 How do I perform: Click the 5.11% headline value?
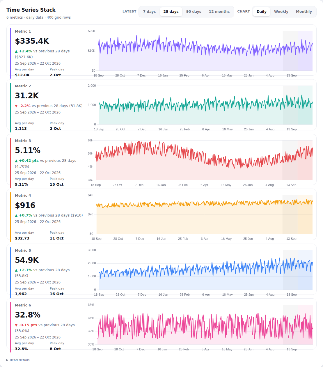point(28,150)
